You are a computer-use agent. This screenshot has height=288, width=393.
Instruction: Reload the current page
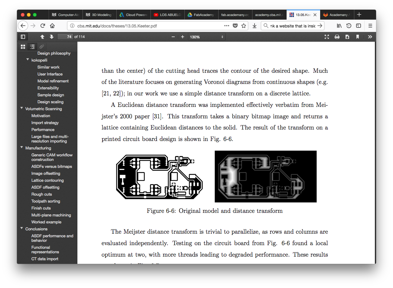click(x=43, y=26)
